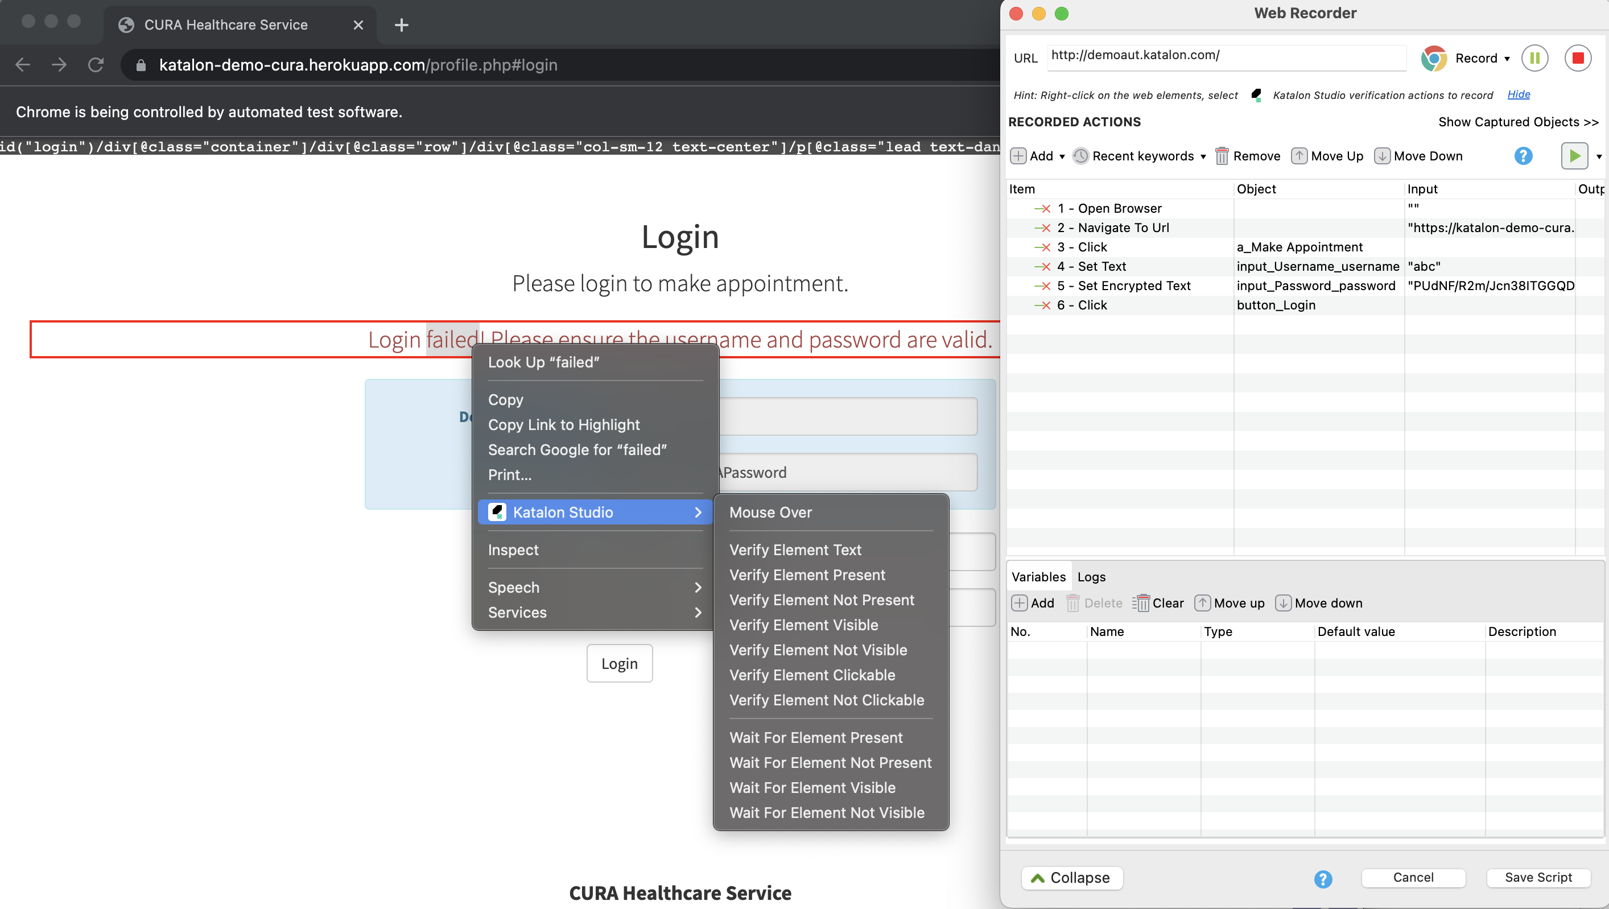Click the Help question mark icon
Screen dimensions: 1609x909
pyautogui.click(x=1524, y=156)
